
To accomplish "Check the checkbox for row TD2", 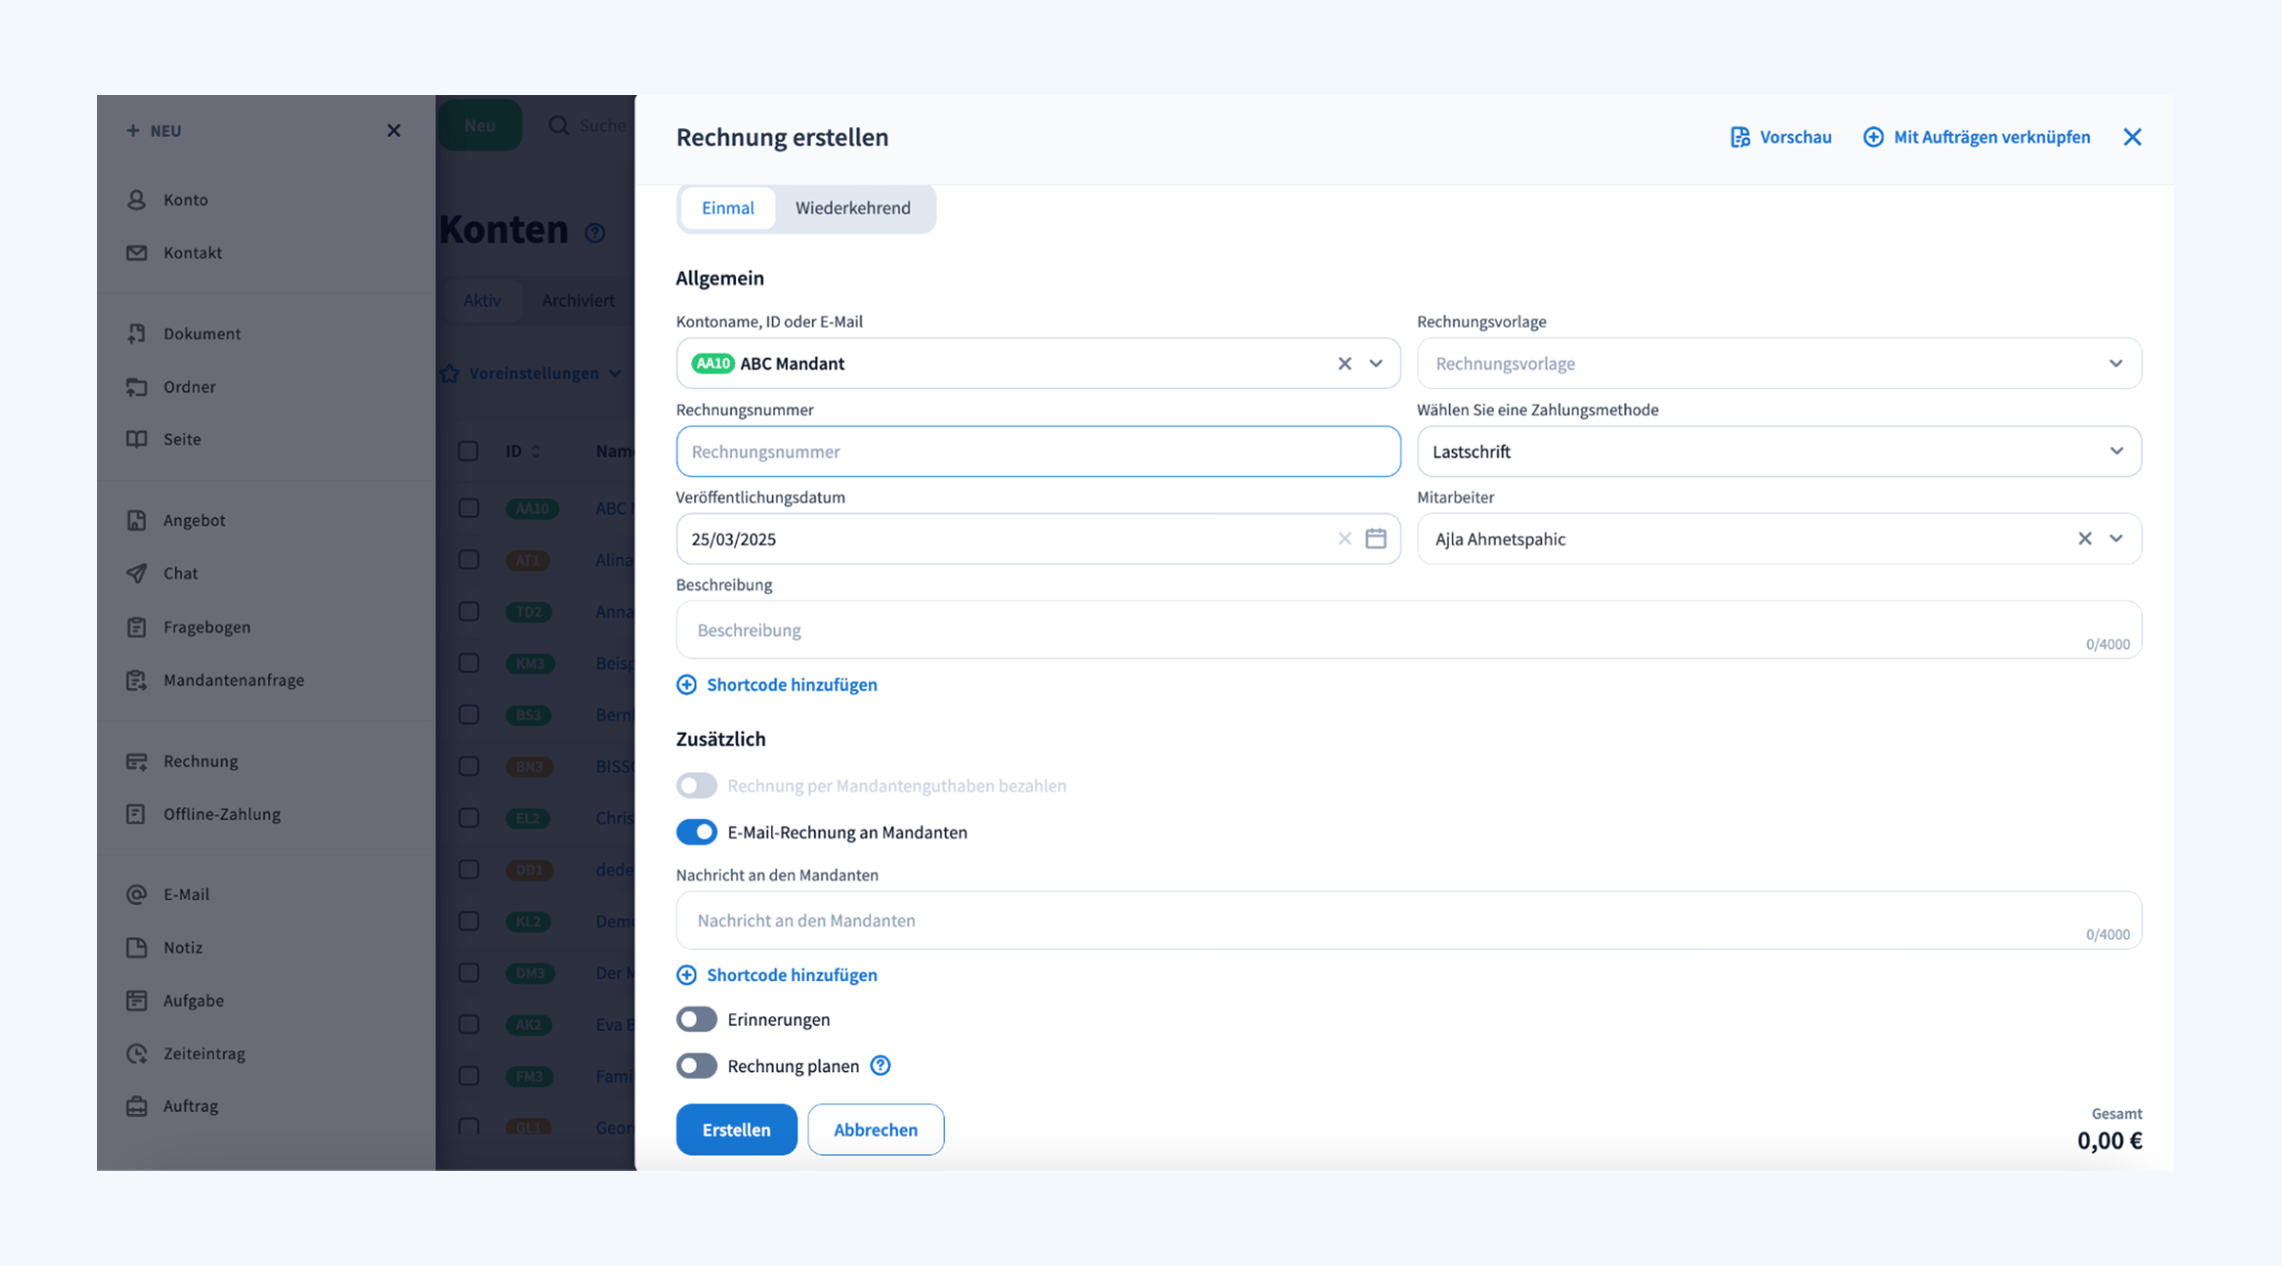I will [468, 611].
